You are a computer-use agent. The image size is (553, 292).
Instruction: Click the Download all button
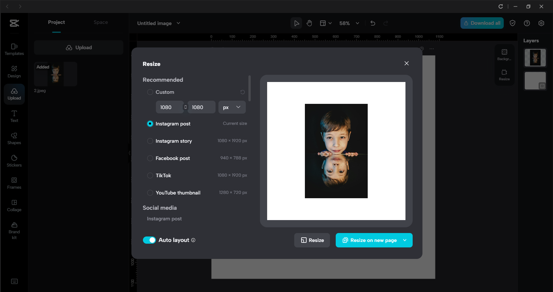[482, 23]
